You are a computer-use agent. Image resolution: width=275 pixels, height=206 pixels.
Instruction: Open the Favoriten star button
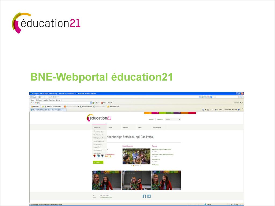tap(35, 106)
